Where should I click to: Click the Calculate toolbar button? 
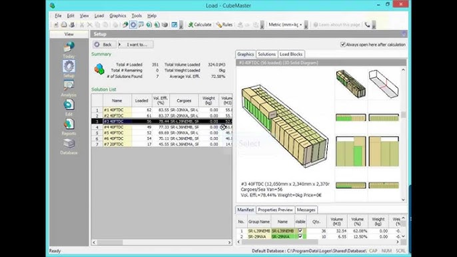click(200, 25)
